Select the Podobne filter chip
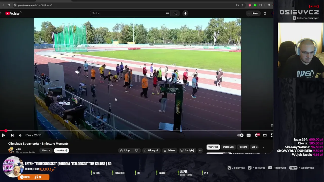Screen dimensions: 324x182 [x=243, y=147]
